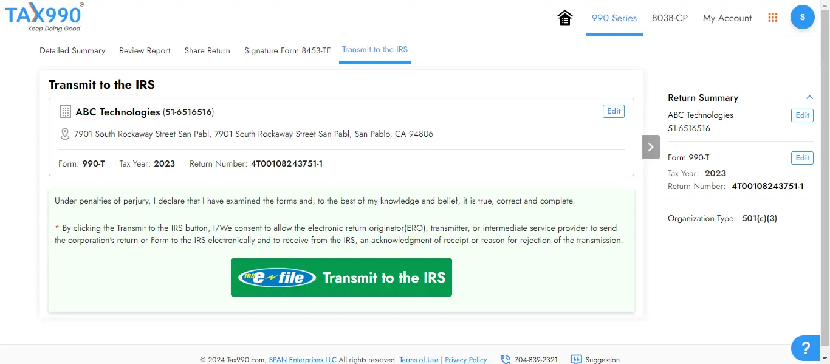
Task: Click the green Transmit to the IRS button
Action: pyautogui.click(x=341, y=278)
